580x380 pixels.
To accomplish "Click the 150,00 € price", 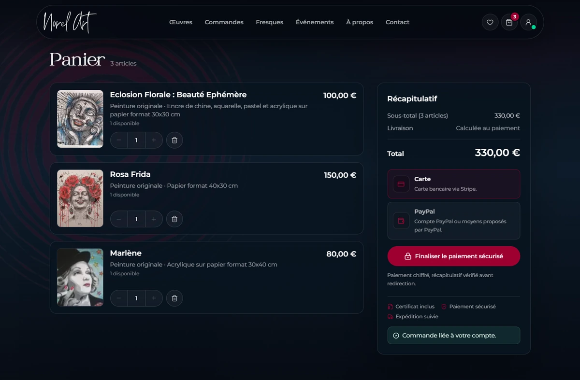I will 340,175.
